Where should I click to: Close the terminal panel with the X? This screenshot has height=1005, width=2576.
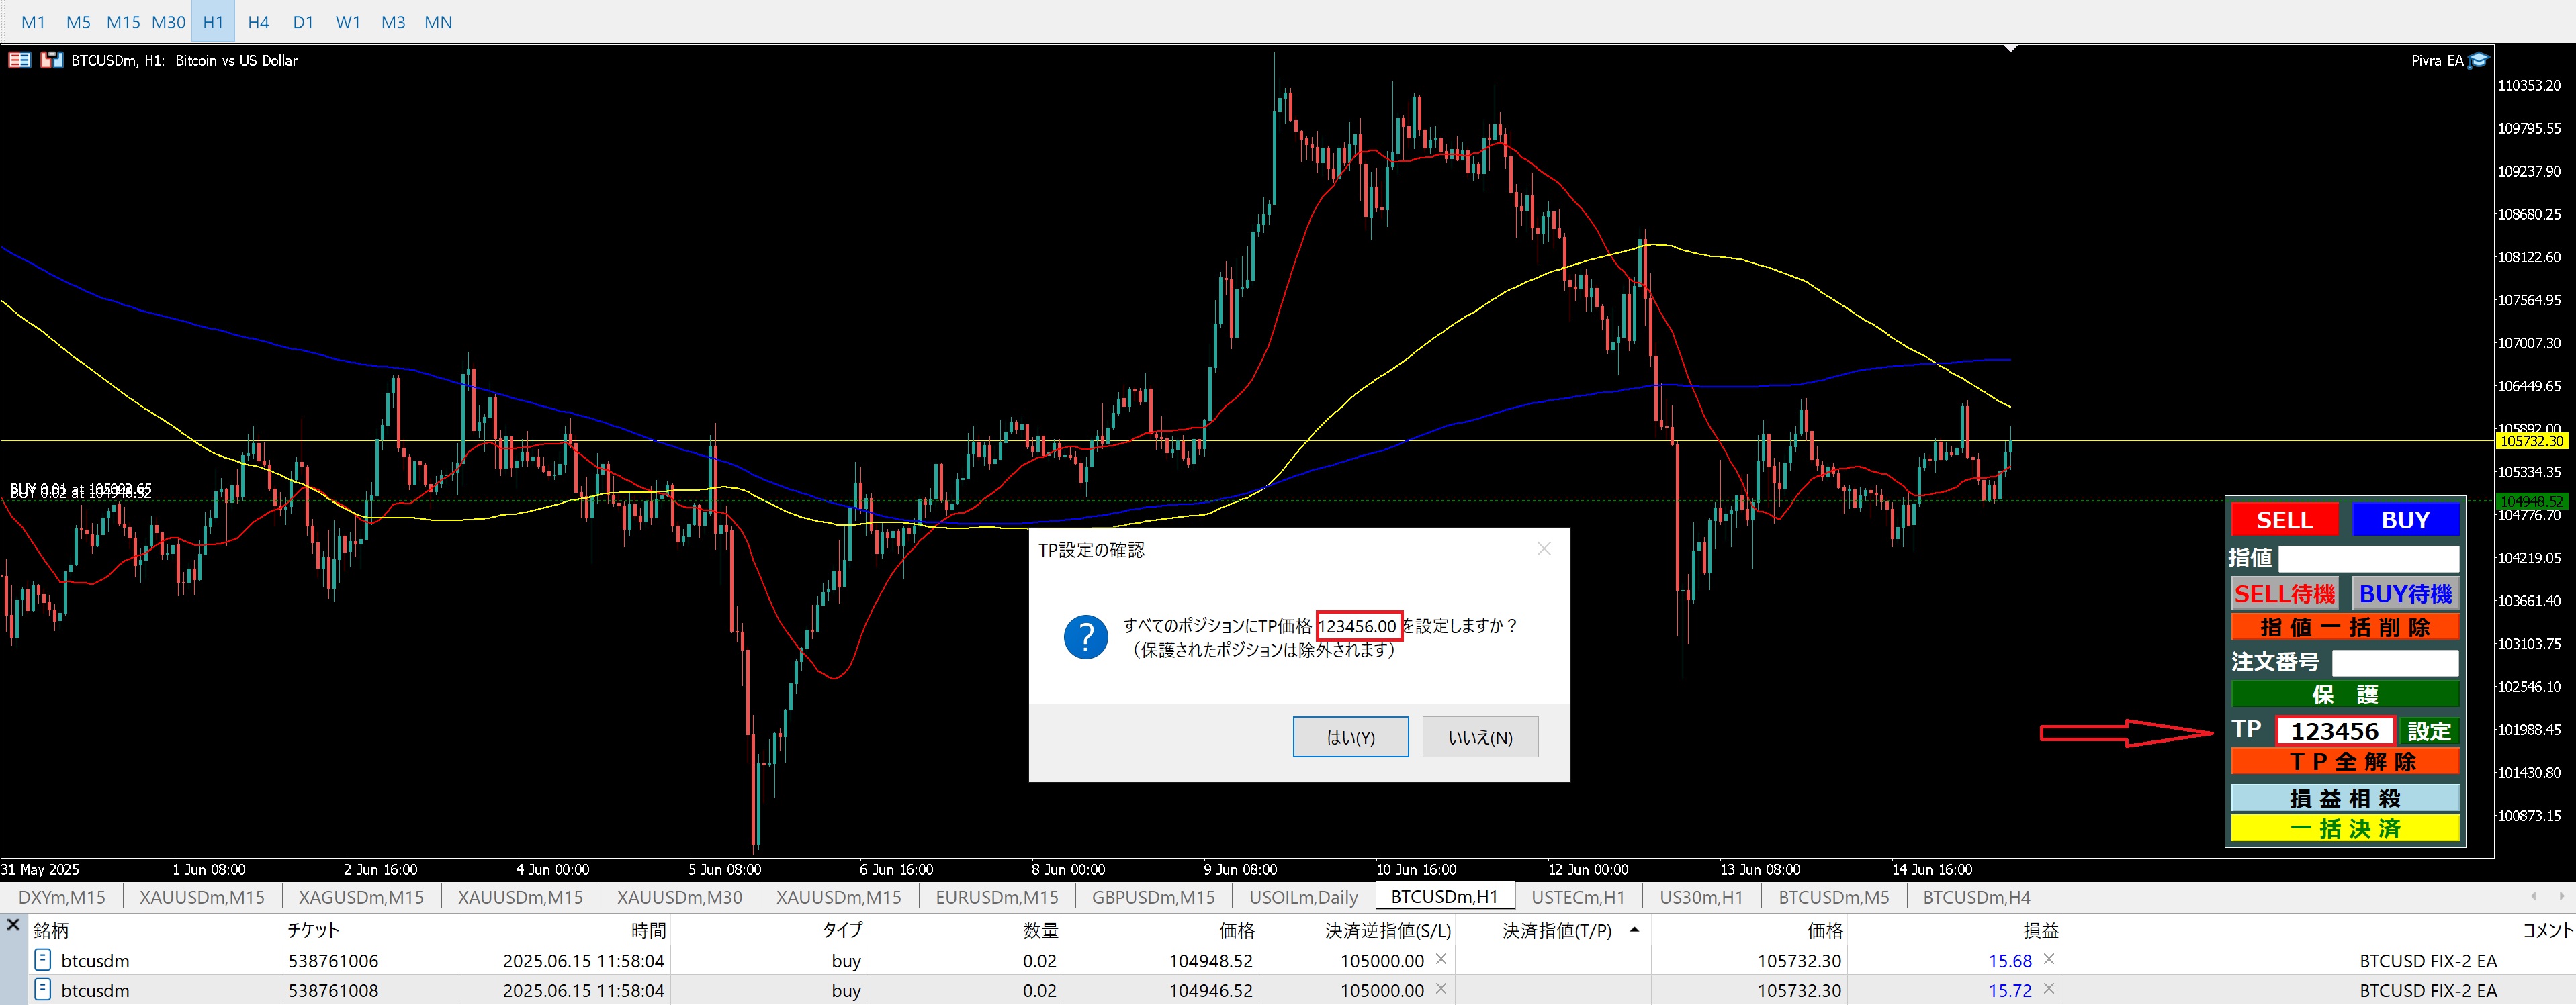coord(13,925)
